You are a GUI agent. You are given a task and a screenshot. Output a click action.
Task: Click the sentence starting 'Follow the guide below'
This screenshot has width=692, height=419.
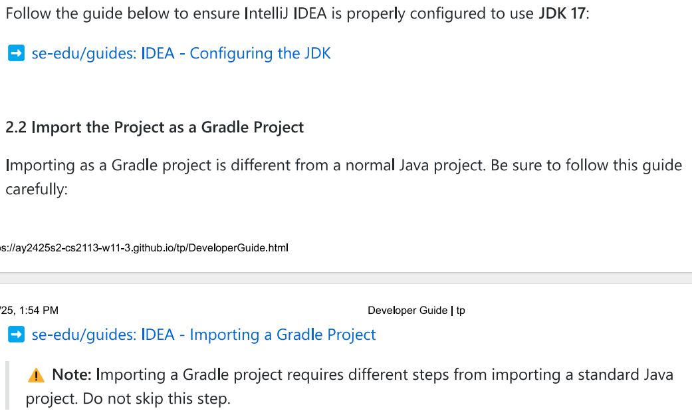(x=297, y=13)
